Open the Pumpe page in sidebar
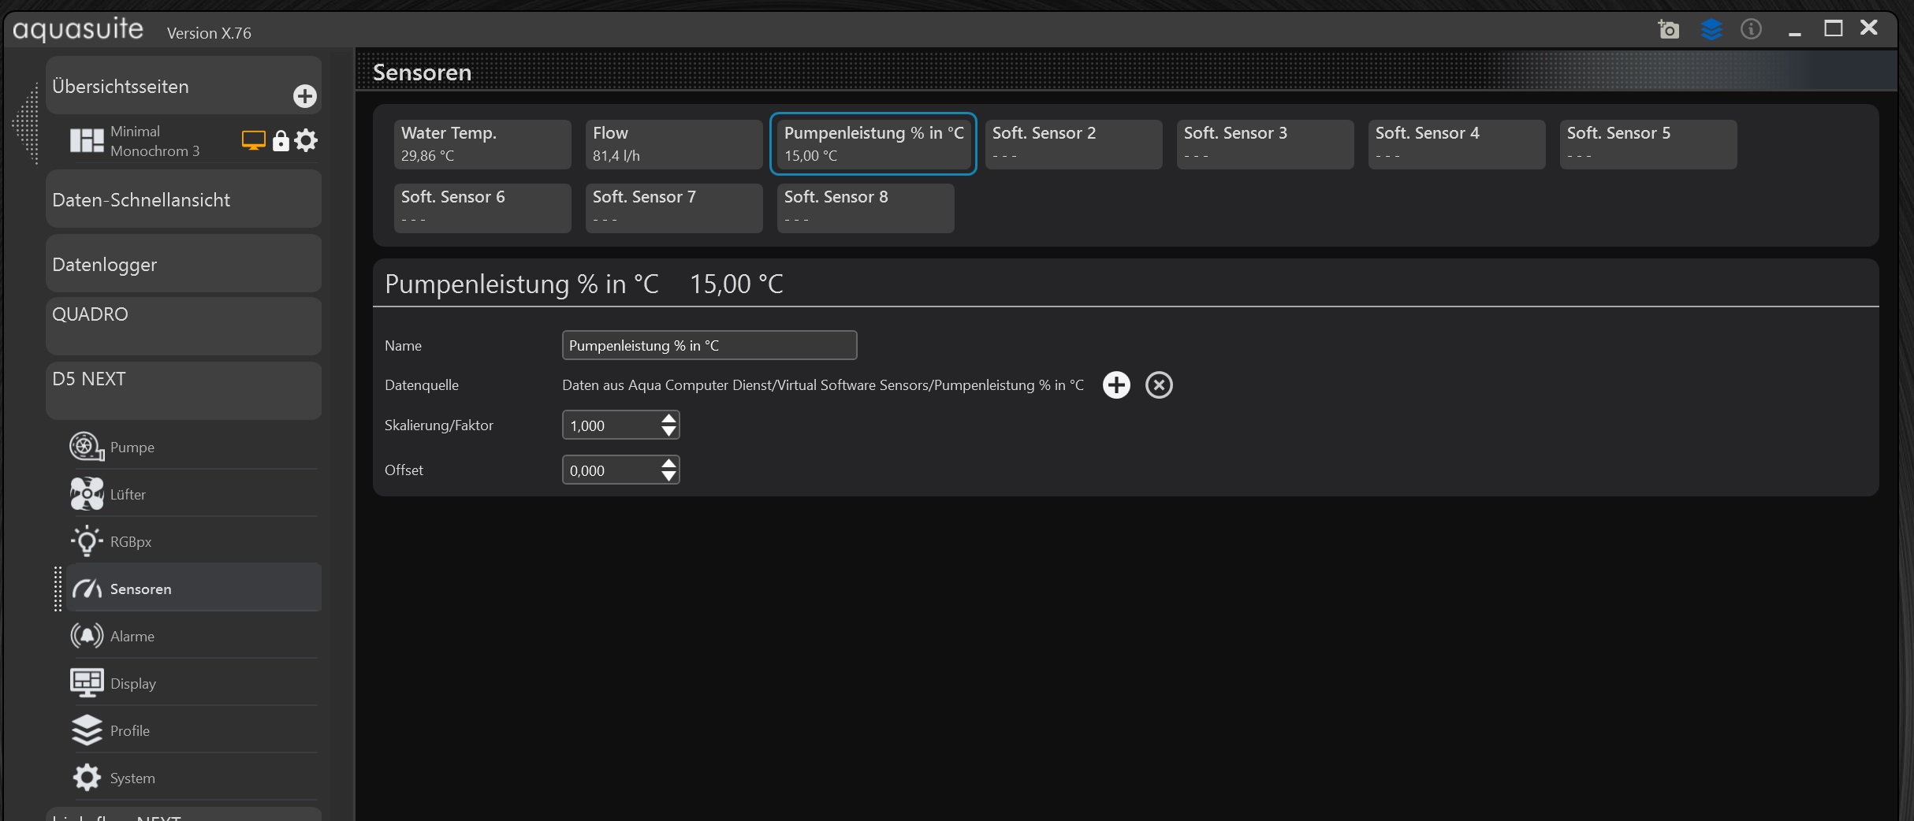Image resolution: width=1914 pixels, height=821 pixels. click(x=132, y=447)
